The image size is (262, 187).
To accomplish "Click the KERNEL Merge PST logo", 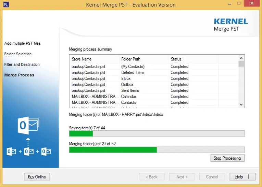I will (231, 25).
